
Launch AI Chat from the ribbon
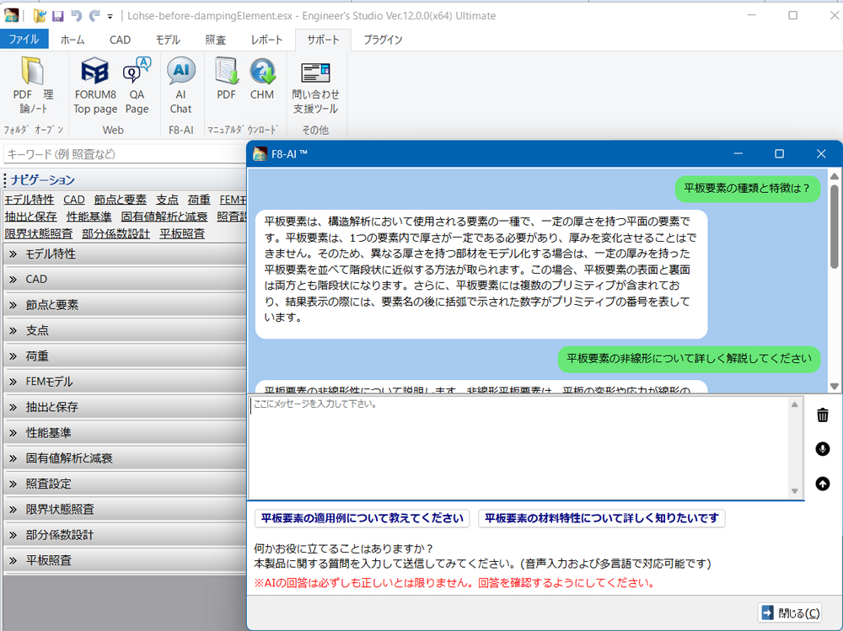point(180,85)
